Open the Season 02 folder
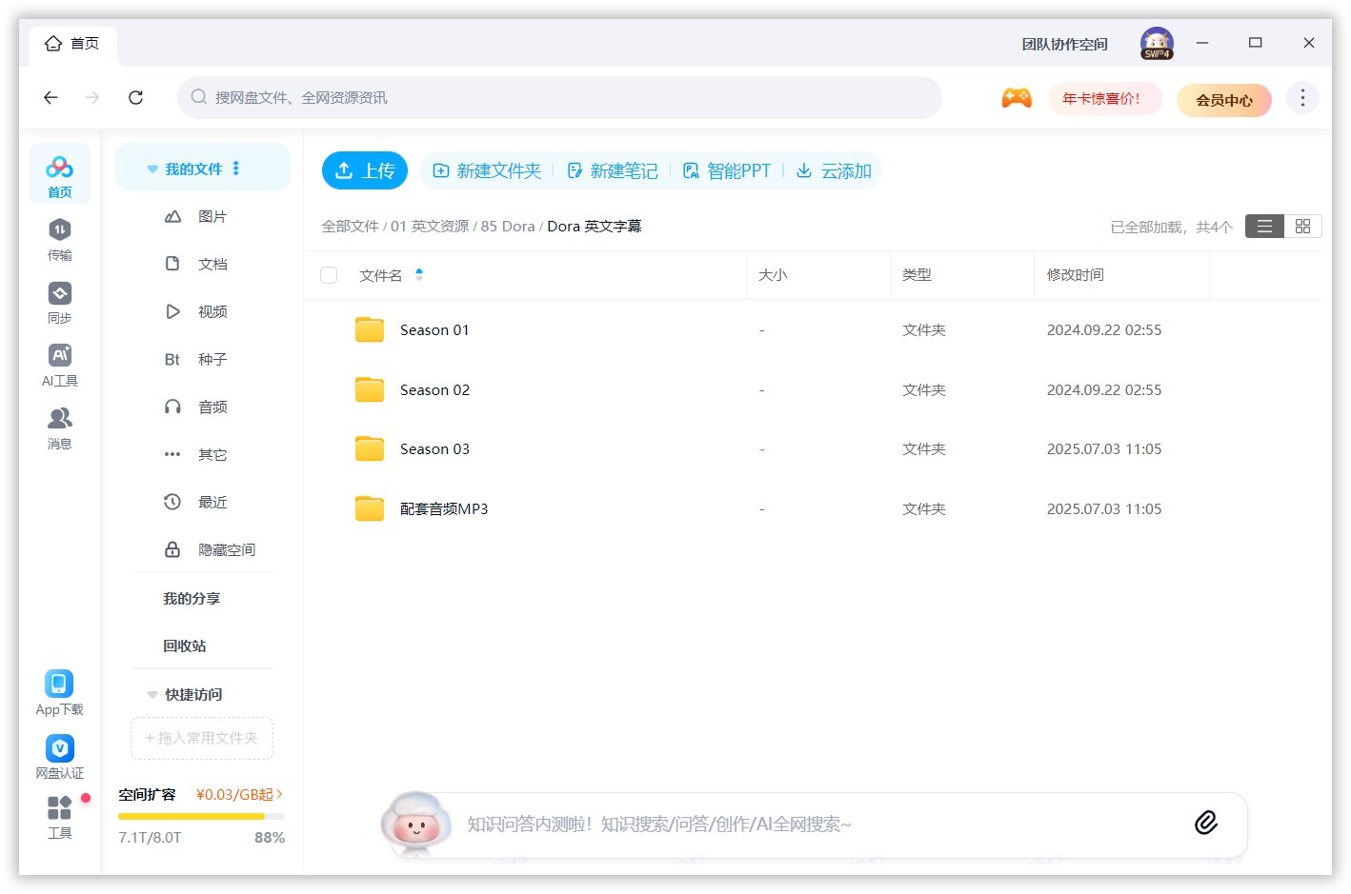The height and width of the screenshot is (894, 1351). coord(434,389)
